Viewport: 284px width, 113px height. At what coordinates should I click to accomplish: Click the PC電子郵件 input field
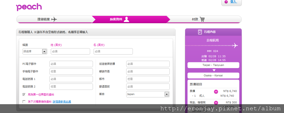click(71, 64)
